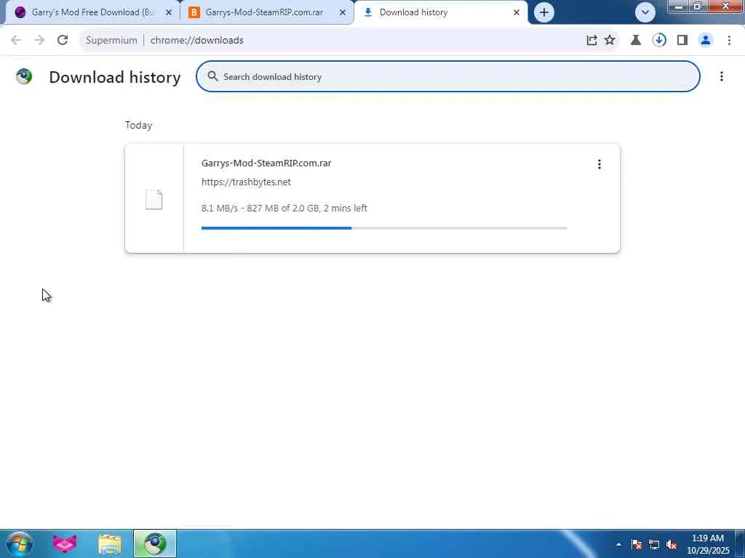
Task: Toggle the browser side panel
Action: [x=682, y=41]
